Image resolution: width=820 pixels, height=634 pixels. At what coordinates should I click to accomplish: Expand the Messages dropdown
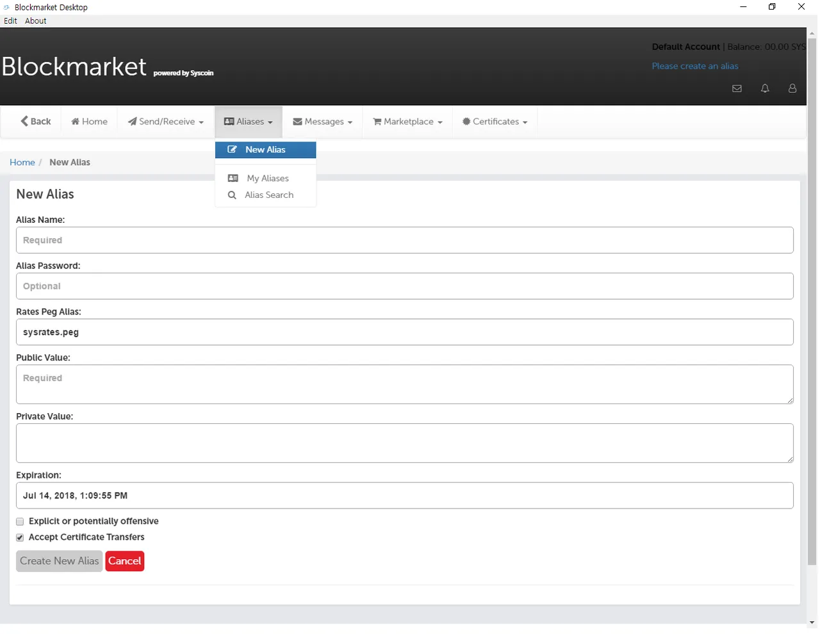pos(323,122)
